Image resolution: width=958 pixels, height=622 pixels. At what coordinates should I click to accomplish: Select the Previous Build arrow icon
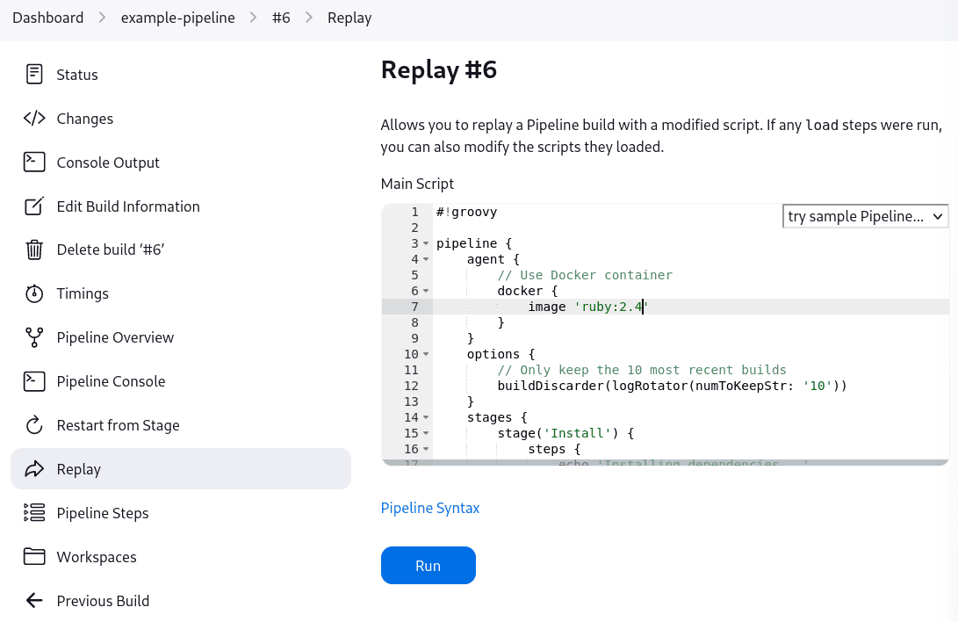33,601
